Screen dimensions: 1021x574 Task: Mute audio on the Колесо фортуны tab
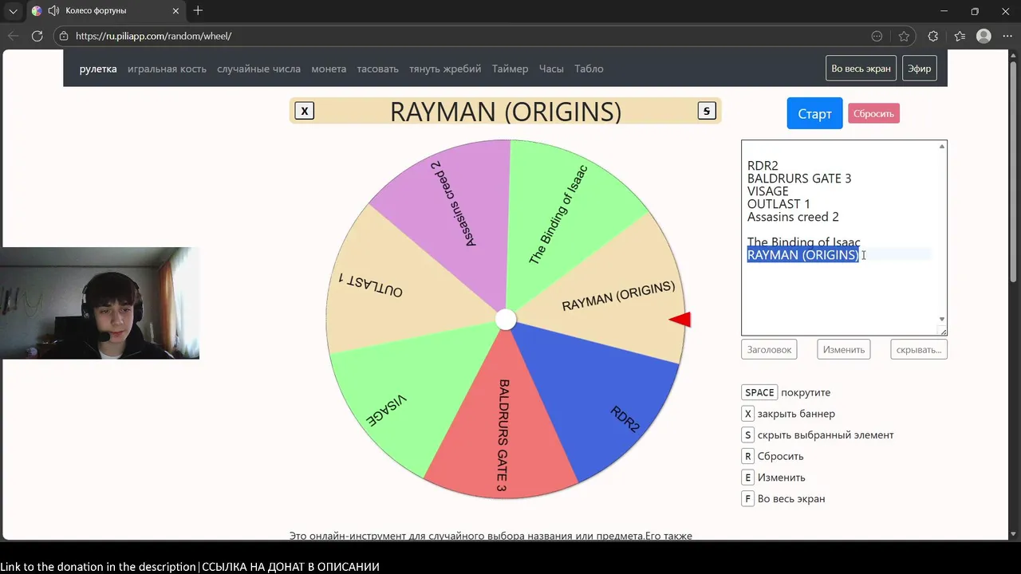point(53,11)
